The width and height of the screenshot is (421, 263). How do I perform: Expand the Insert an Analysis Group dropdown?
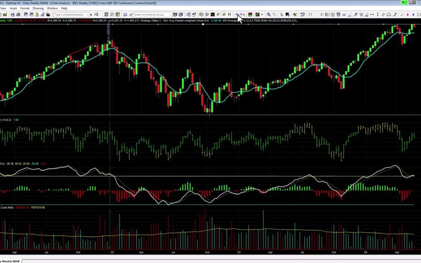(x=170, y=14)
